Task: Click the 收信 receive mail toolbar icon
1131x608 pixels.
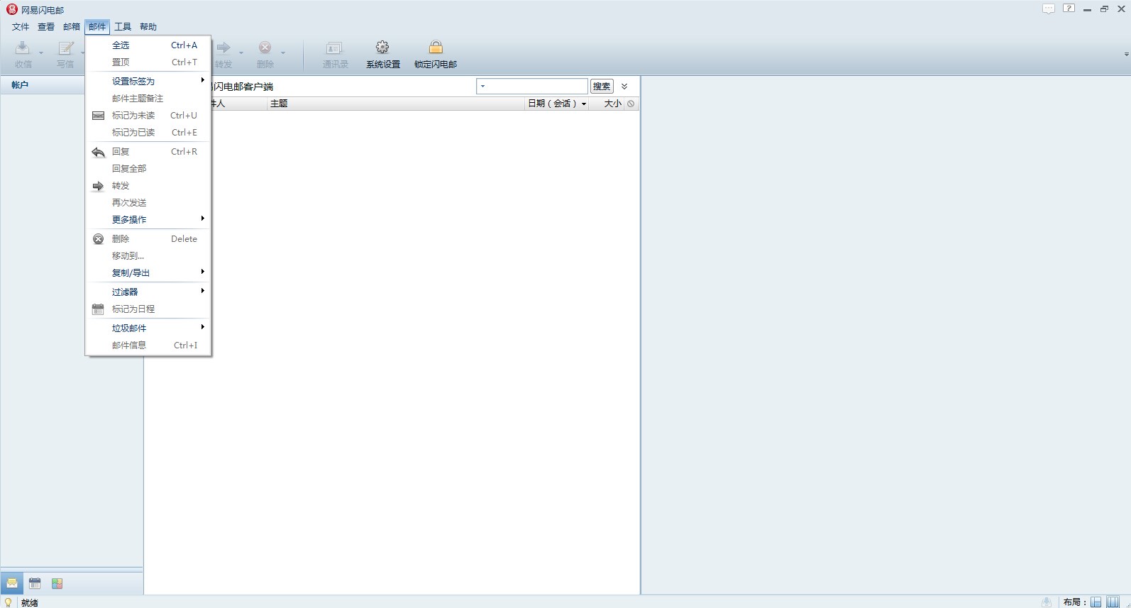Action: point(23,48)
